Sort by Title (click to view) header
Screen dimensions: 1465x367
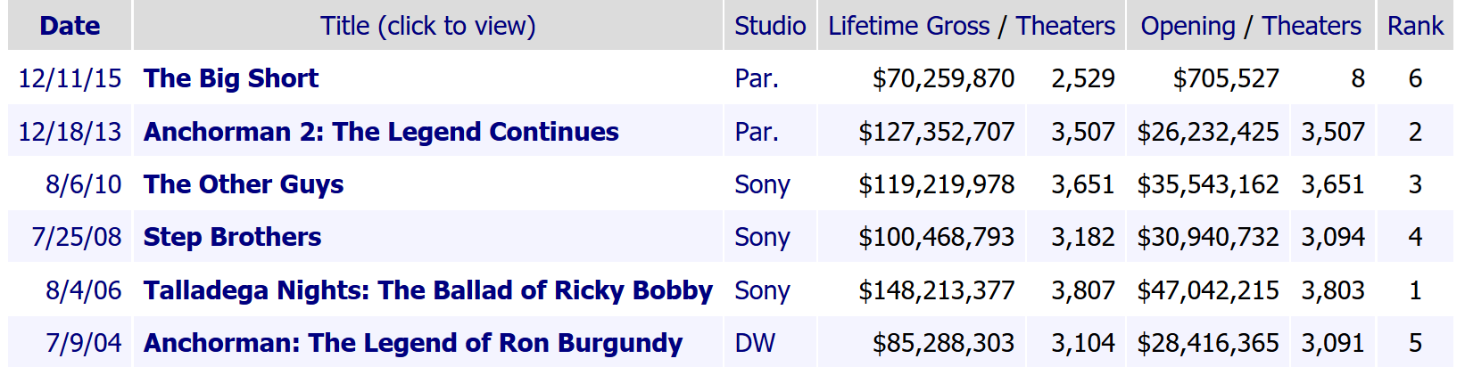coord(427,26)
